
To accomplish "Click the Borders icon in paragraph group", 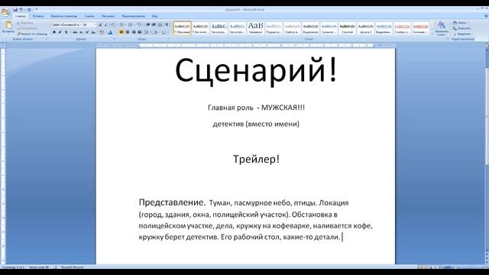I will [164, 32].
